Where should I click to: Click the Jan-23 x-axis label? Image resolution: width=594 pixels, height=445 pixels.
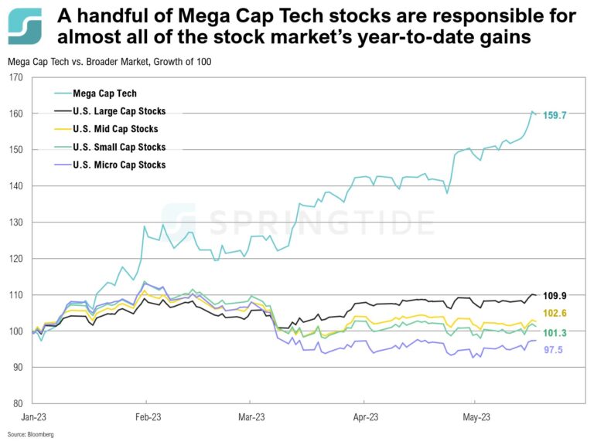pos(32,415)
